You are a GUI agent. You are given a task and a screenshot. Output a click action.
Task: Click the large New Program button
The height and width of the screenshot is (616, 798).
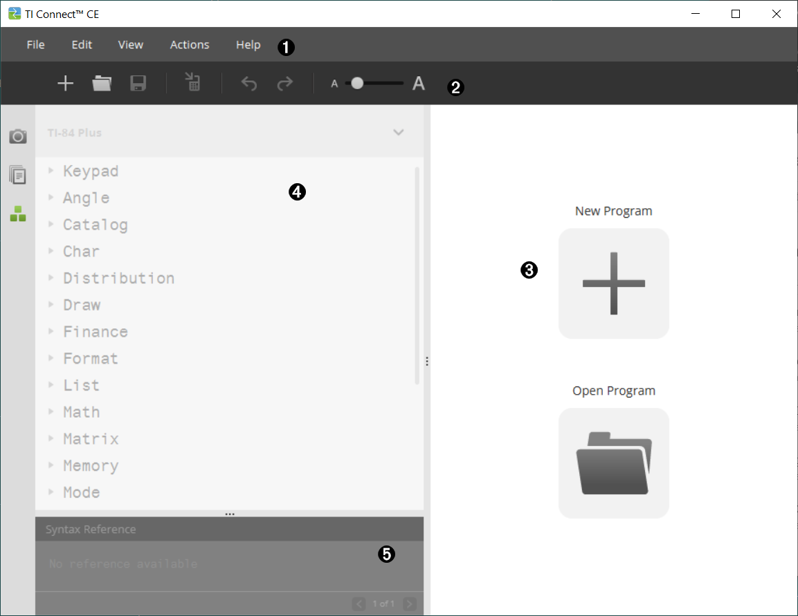tap(613, 283)
